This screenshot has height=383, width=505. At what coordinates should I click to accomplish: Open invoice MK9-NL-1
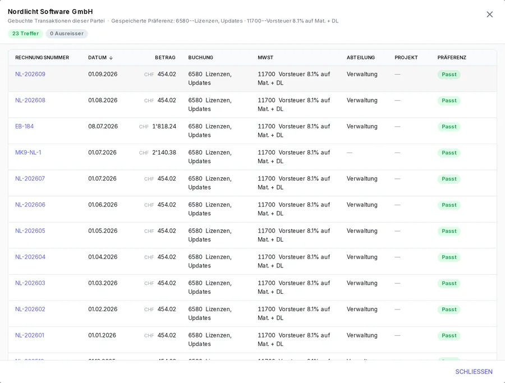(x=29, y=152)
